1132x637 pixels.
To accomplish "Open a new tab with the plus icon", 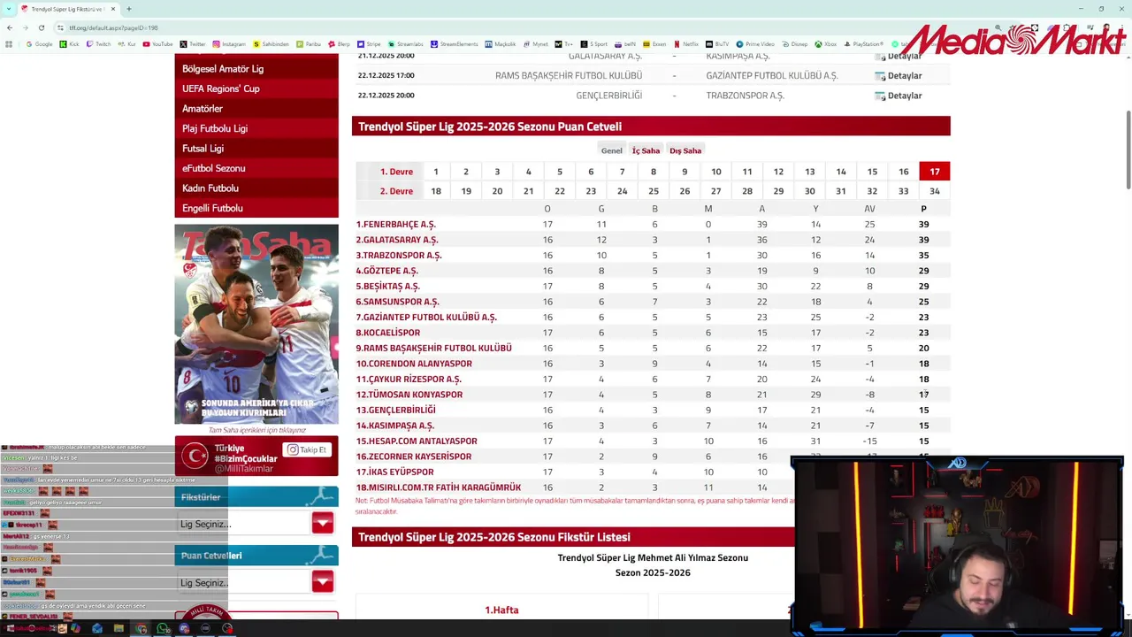I will [129, 9].
